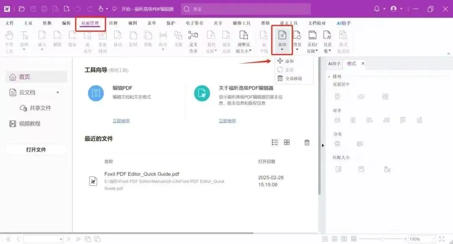The width and height of the screenshot is (453, 244).
Task: Open Foxit PDF Editor_Quick Guide.pdf recent file
Action: (x=142, y=174)
